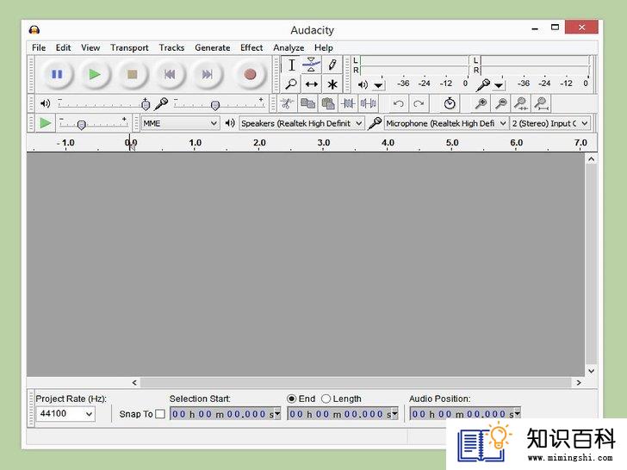
Task: Click the horizontal scrollbar right arrow
Action: (x=578, y=382)
